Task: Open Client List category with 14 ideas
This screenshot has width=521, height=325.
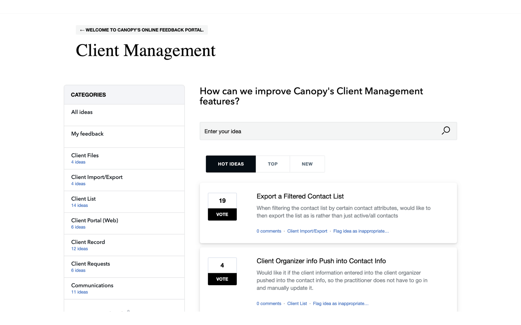Action: pos(83,199)
